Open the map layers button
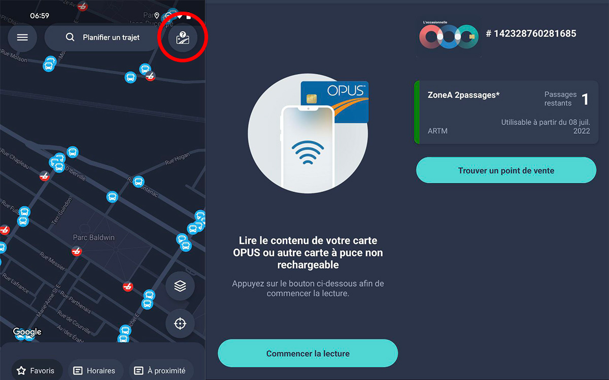 pyautogui.click(x=180, y=286)
